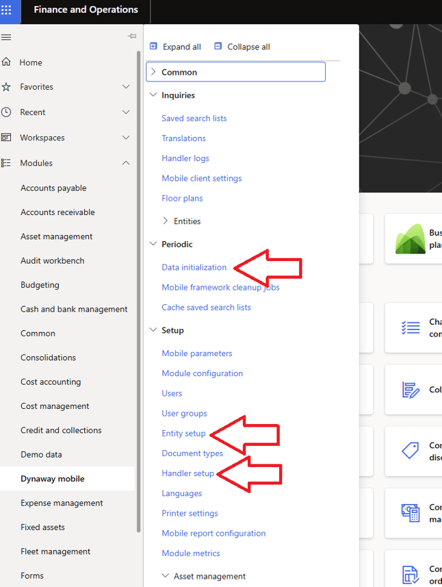Pin the navigation pane open
Screen dimensions: 442x587
click(x=132, y=36)
